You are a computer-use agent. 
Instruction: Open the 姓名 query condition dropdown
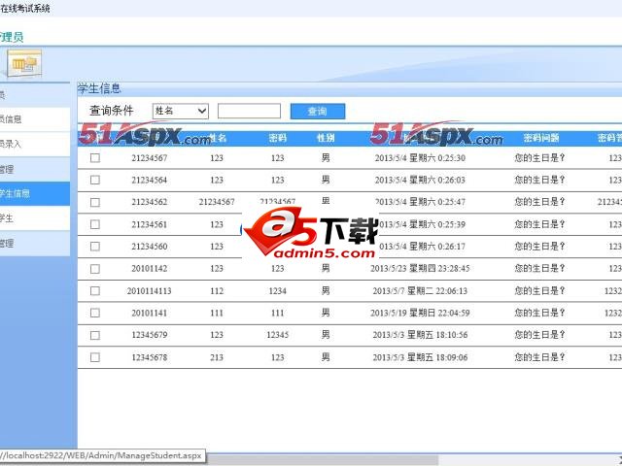(x=181, y=111)
